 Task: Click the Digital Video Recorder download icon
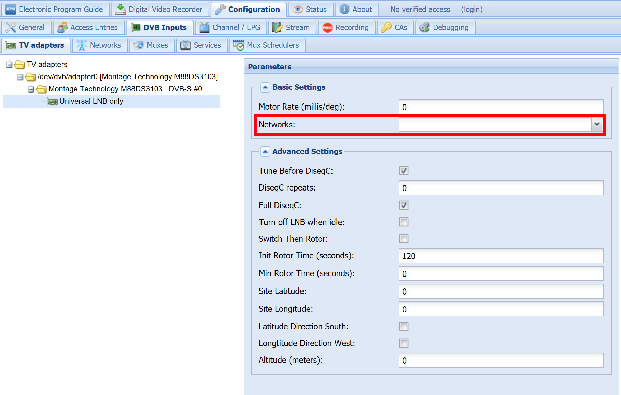pos(120,9)
